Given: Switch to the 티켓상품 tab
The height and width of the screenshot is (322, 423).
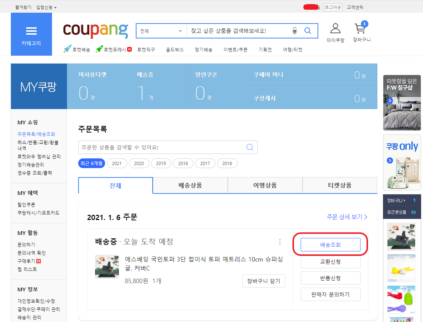Looking at the screenshot, I should click(x=340, y=185).
